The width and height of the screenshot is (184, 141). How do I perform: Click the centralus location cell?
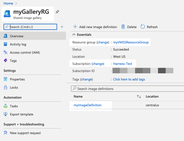point(152,105)
